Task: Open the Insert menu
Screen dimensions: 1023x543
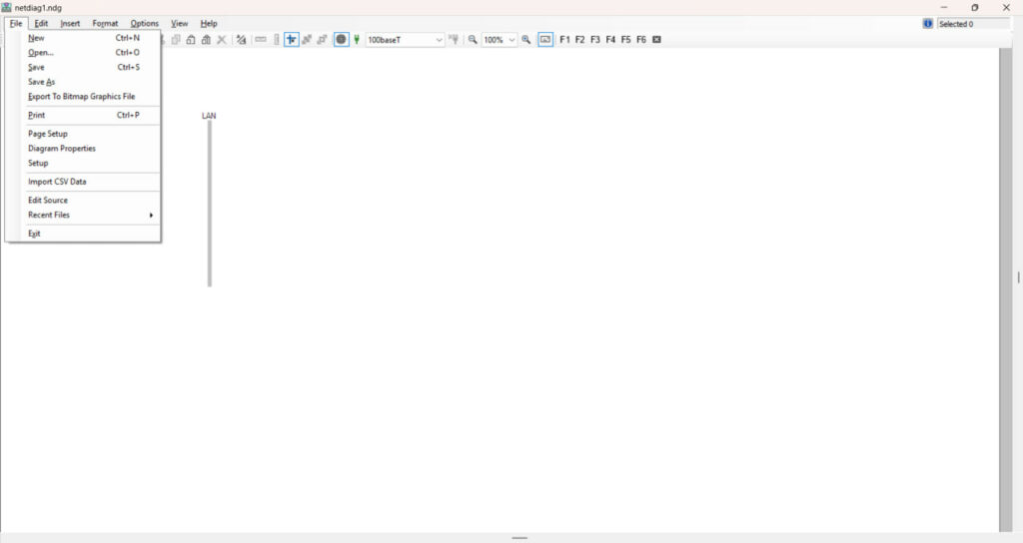Action: (70, 24)
